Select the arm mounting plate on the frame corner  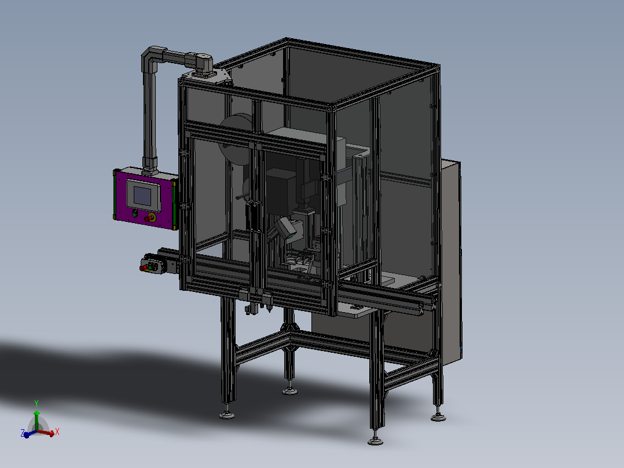[x=207, y=76]
